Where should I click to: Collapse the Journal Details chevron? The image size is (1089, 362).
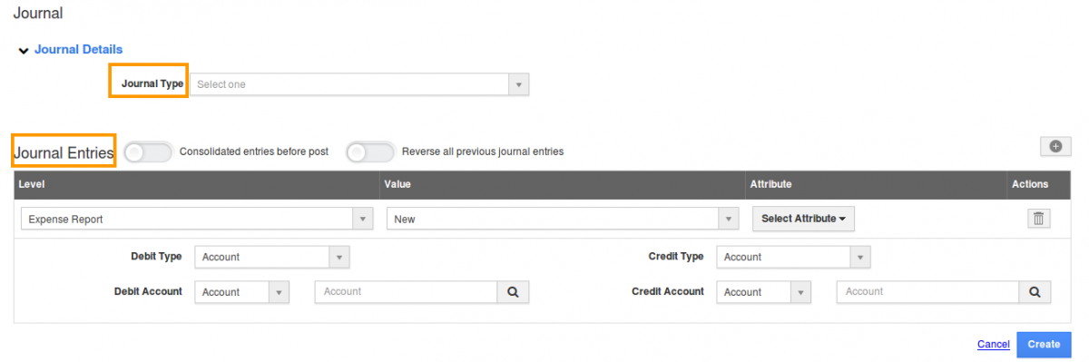coord(24,51)
